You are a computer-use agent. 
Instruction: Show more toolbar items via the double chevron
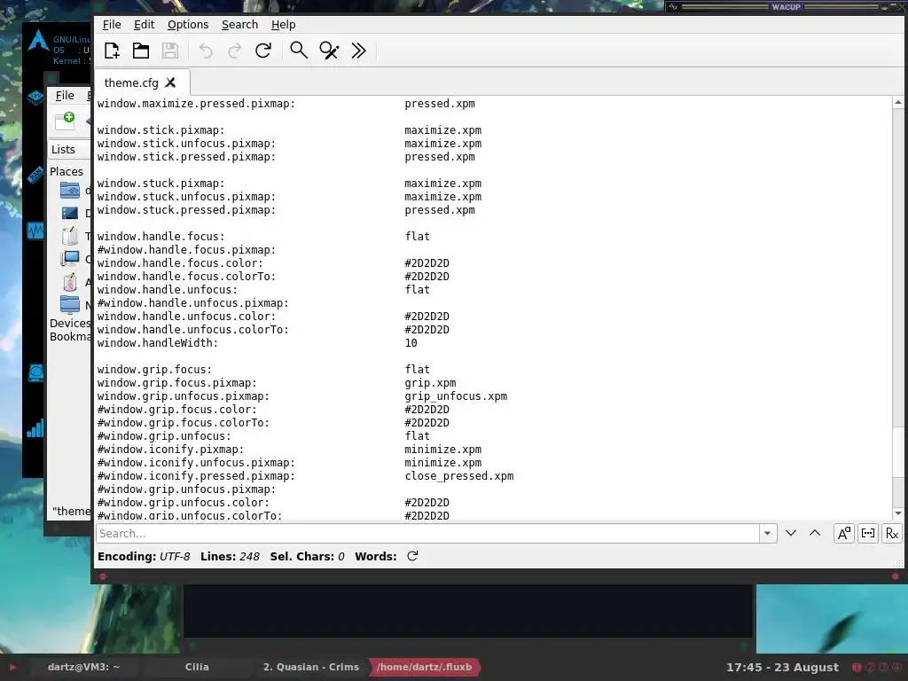coord(358,51)
